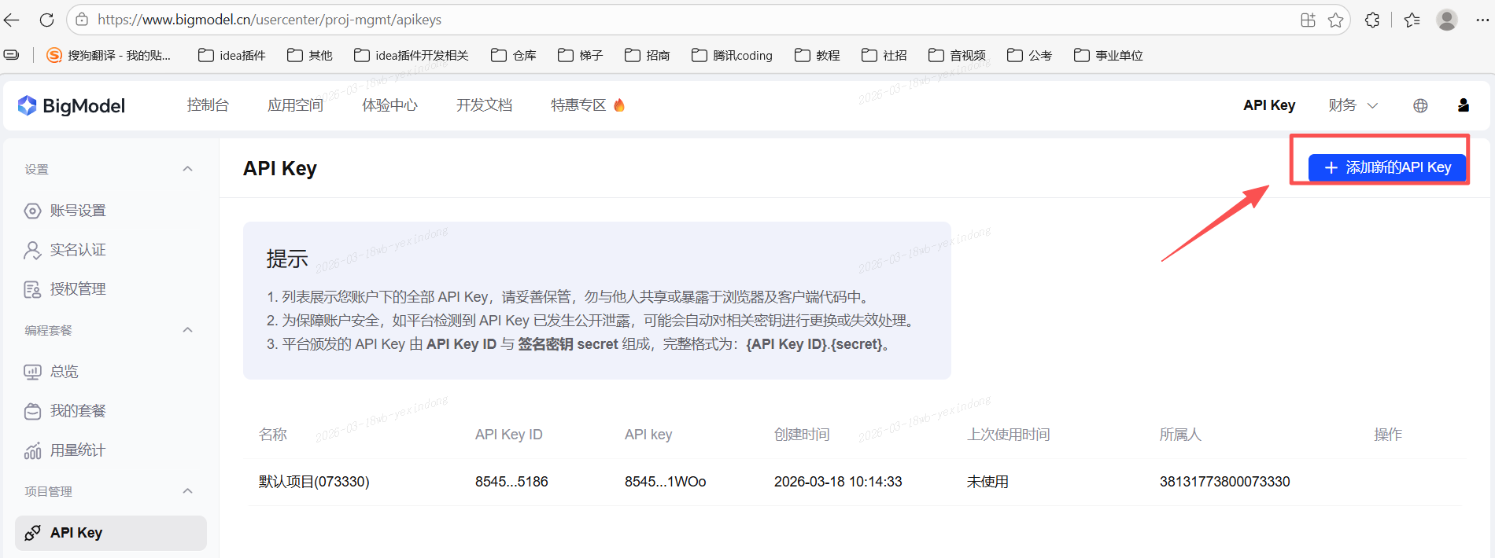This screenshot has width=1495, height=558.
Task: Select API Key in left sidebar
Action: (x=111, y=533)
